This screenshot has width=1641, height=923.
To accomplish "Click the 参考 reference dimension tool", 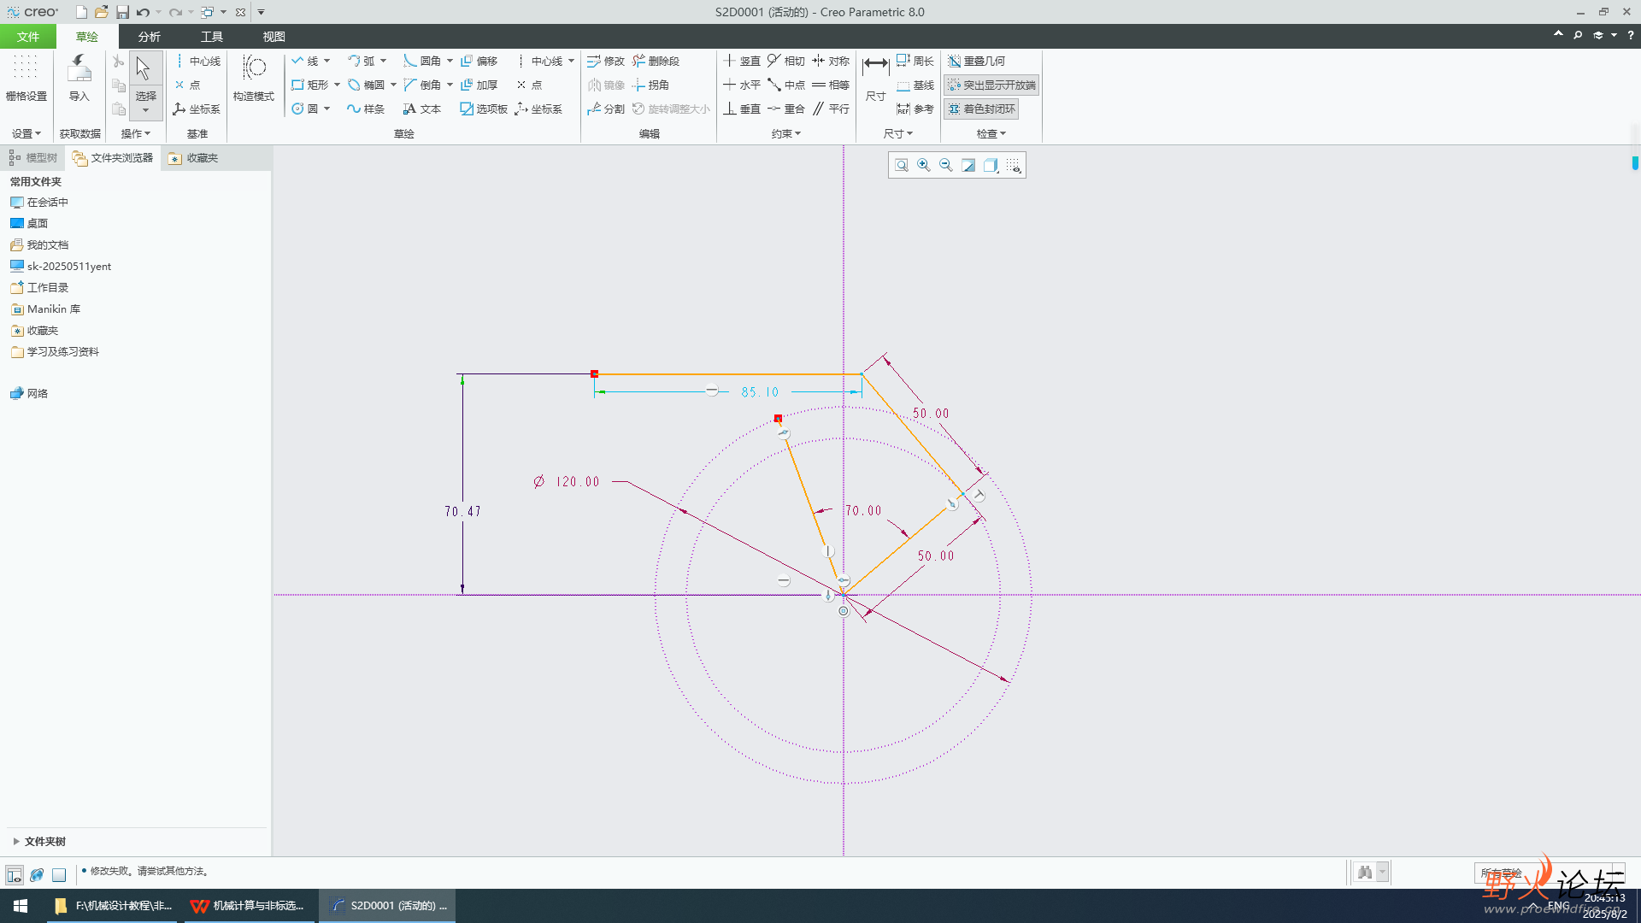I will (x=915, y=109).
